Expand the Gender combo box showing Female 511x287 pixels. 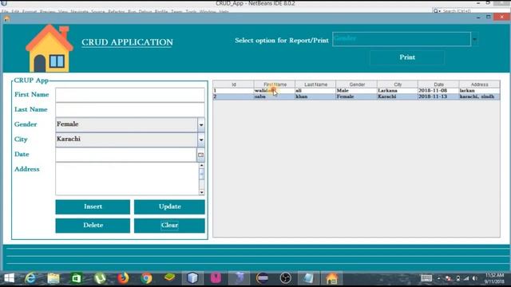(x=201, y=125)
